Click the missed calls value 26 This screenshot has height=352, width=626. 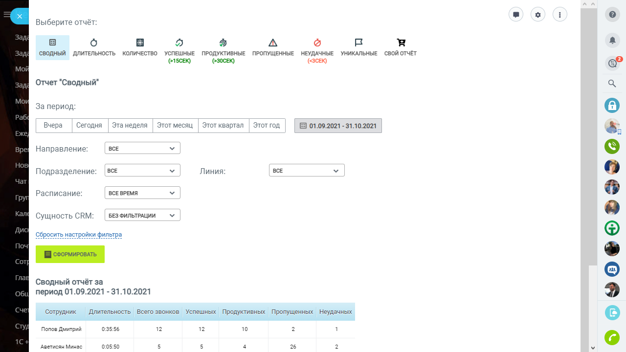click(293, 347)
